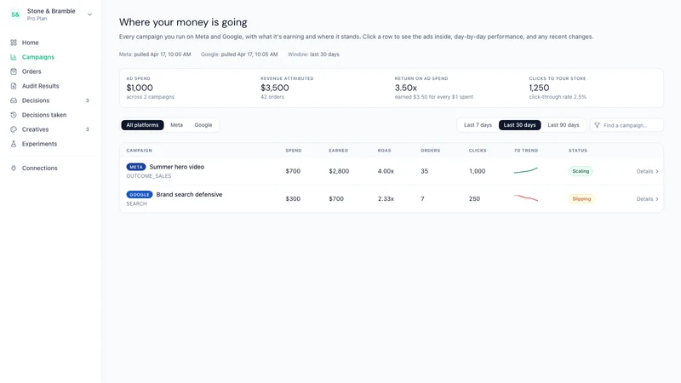This screenshot has width=681, height=383.
Task: Expand the Stone & Bramble workspace switcher
Action: [89, 14]
